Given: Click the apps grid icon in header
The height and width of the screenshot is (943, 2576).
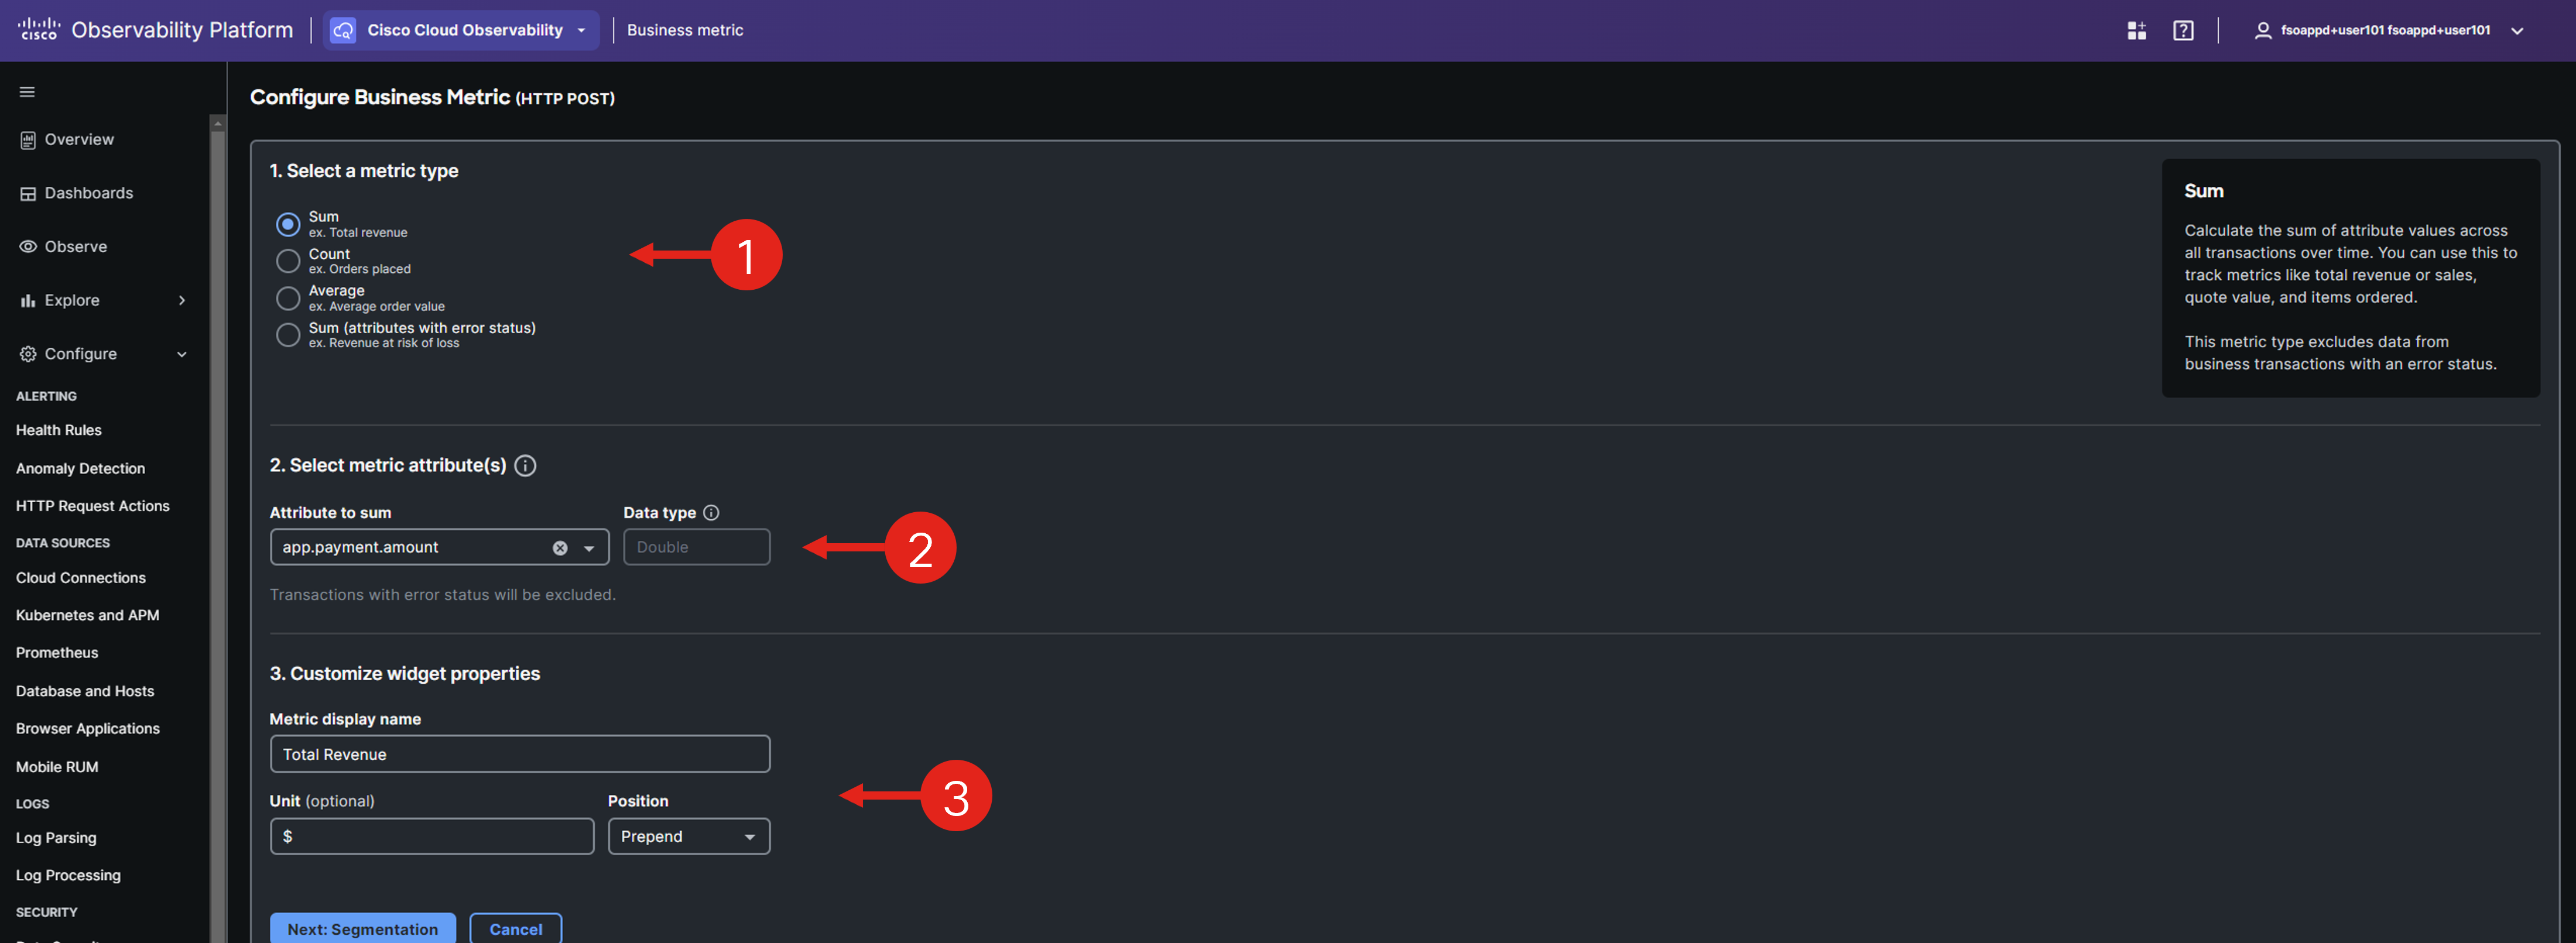Looking at the screenshot, I should coord(2136,31).
